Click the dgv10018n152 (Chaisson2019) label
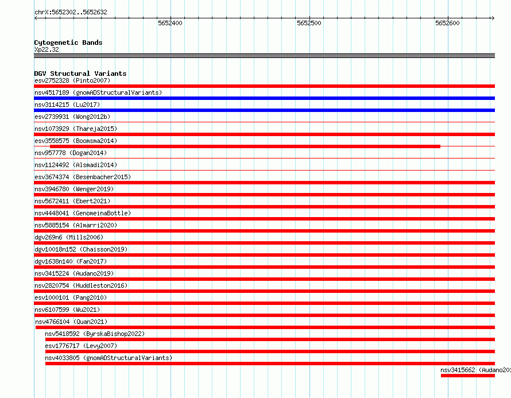This screenshot has width=511, height=398. [x=81, y=249]
